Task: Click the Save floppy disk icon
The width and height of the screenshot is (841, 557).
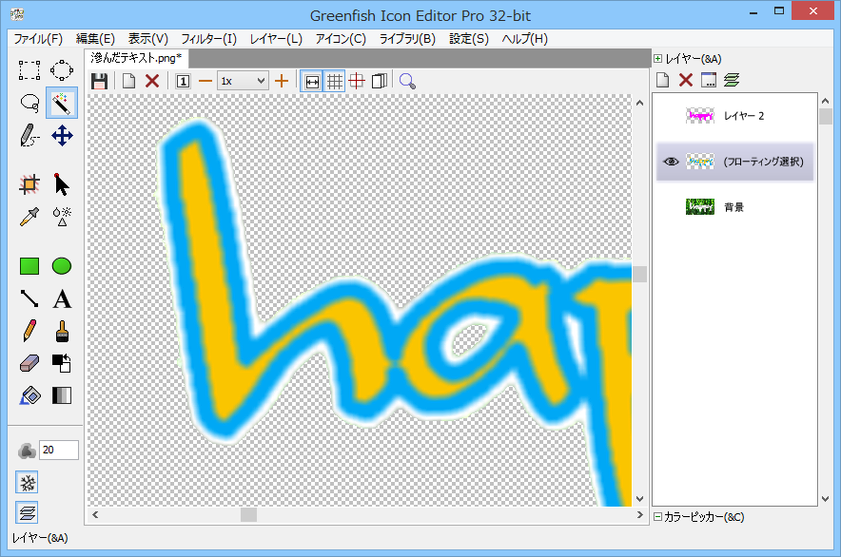Action: (99, 81)
